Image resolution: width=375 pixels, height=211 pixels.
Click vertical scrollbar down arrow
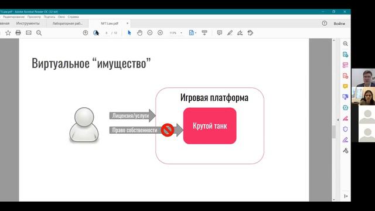point(334,199)
